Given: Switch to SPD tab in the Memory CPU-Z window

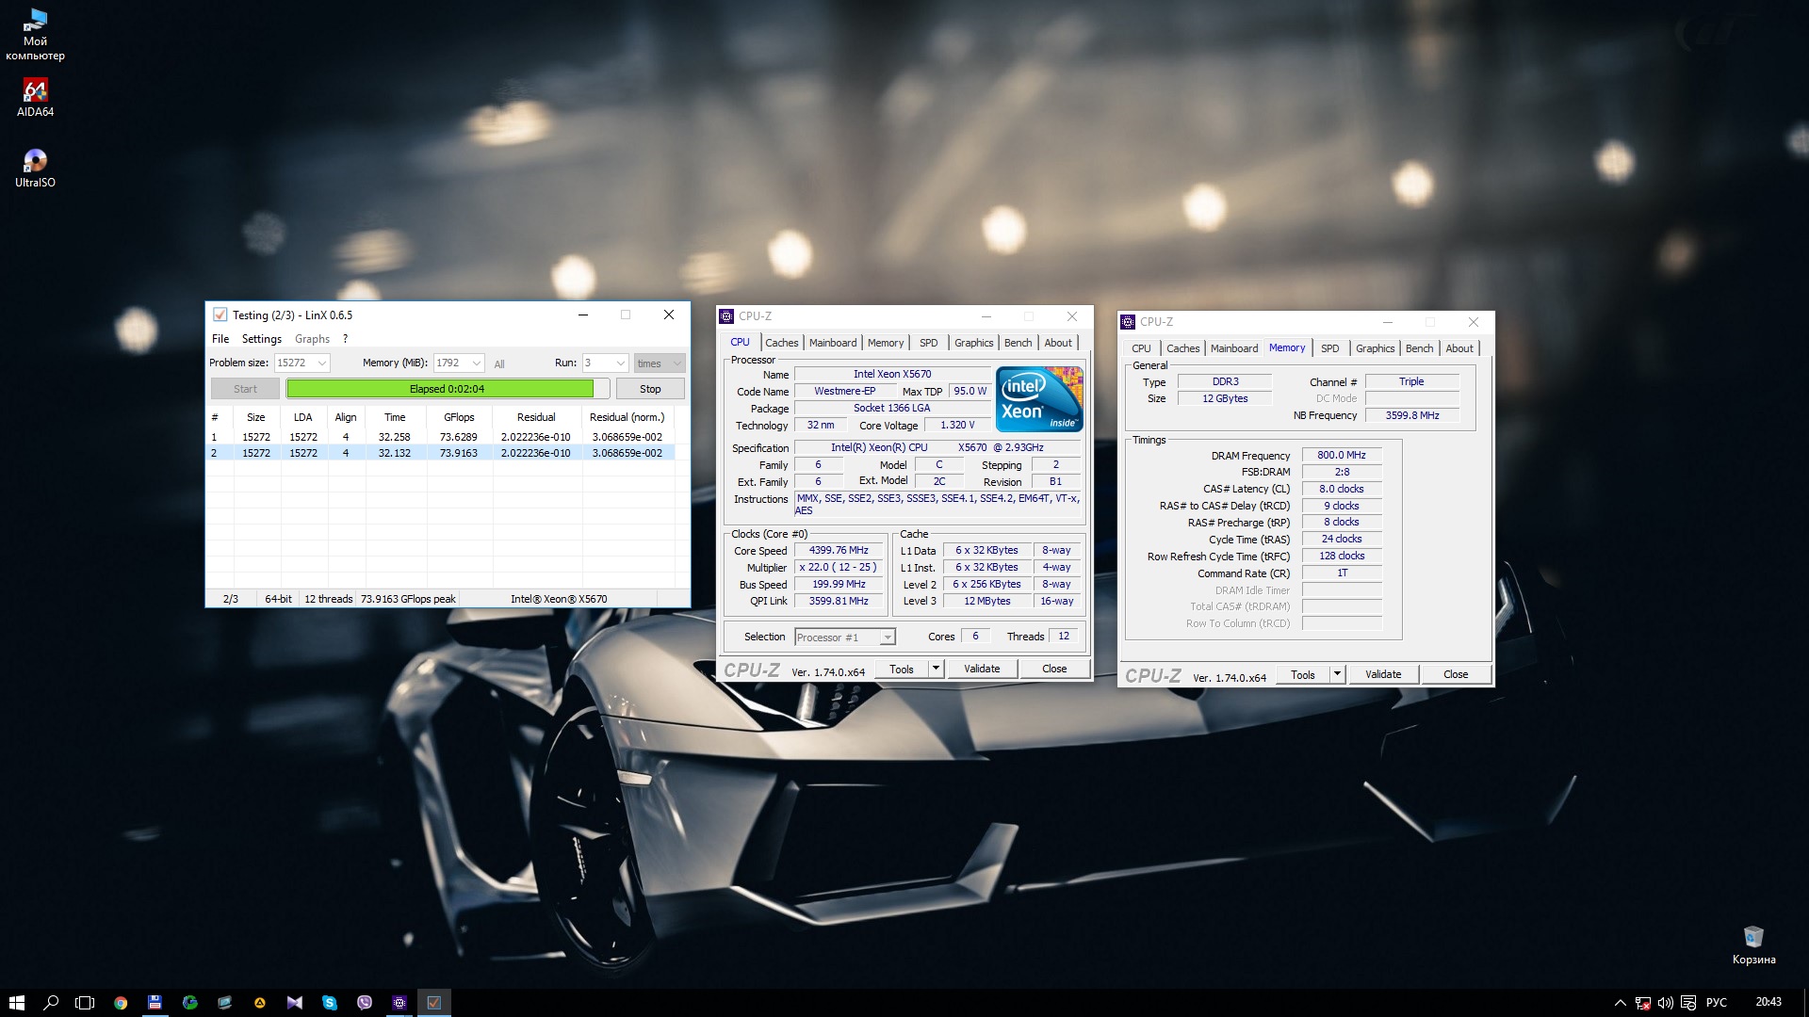Looking at the screenshot, I should (x=1329, y=348).
